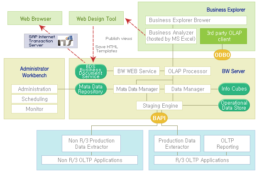Click the OLTP Reporting box
259x172 pixels.
[227, 144]
